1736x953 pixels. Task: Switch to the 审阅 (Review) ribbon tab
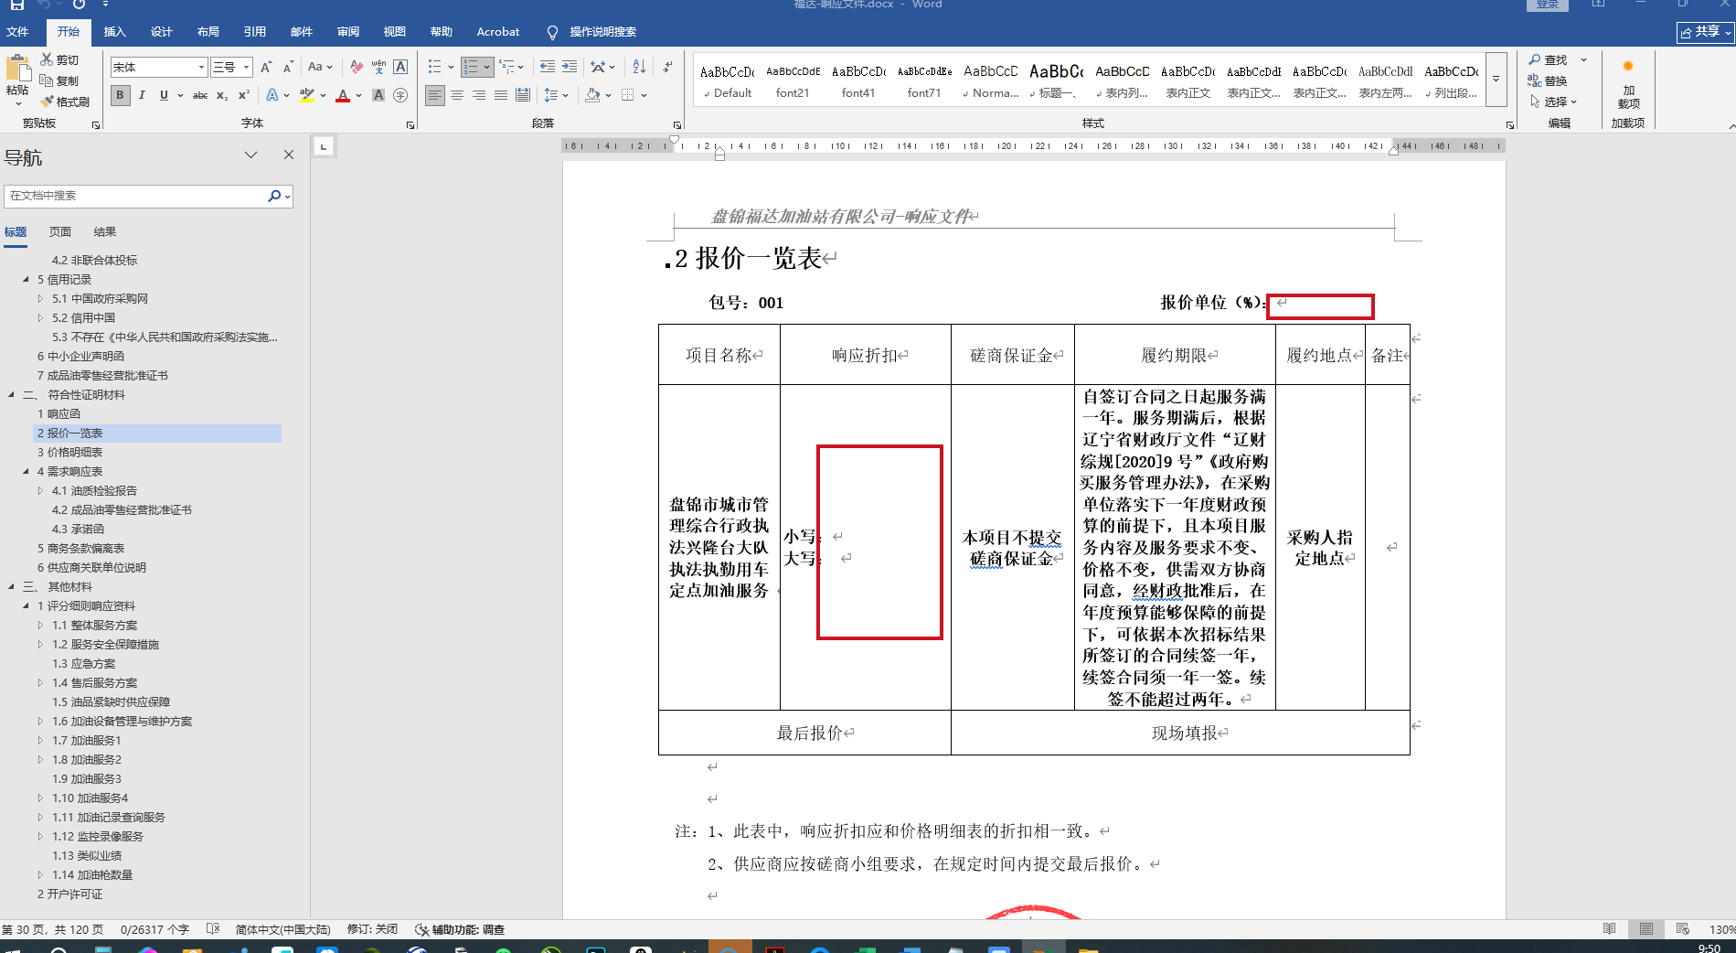click(x=347, y=32)
